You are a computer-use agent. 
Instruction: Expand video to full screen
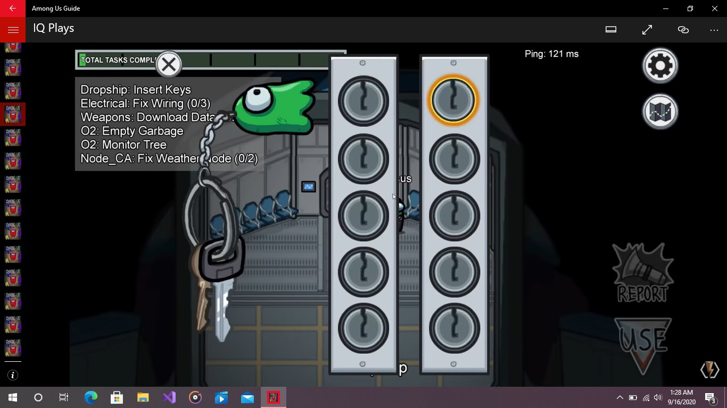pyautogui.click(x=647, y=30)
